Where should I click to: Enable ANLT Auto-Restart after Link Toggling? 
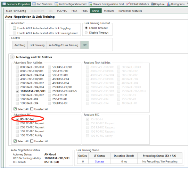click(14, 28)
